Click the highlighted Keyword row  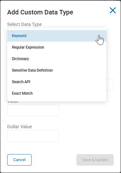57,36
